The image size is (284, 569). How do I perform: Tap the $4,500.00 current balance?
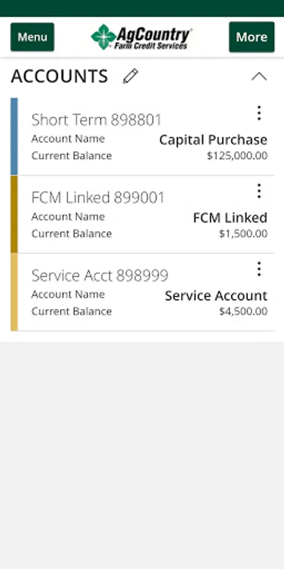[244, 311]
